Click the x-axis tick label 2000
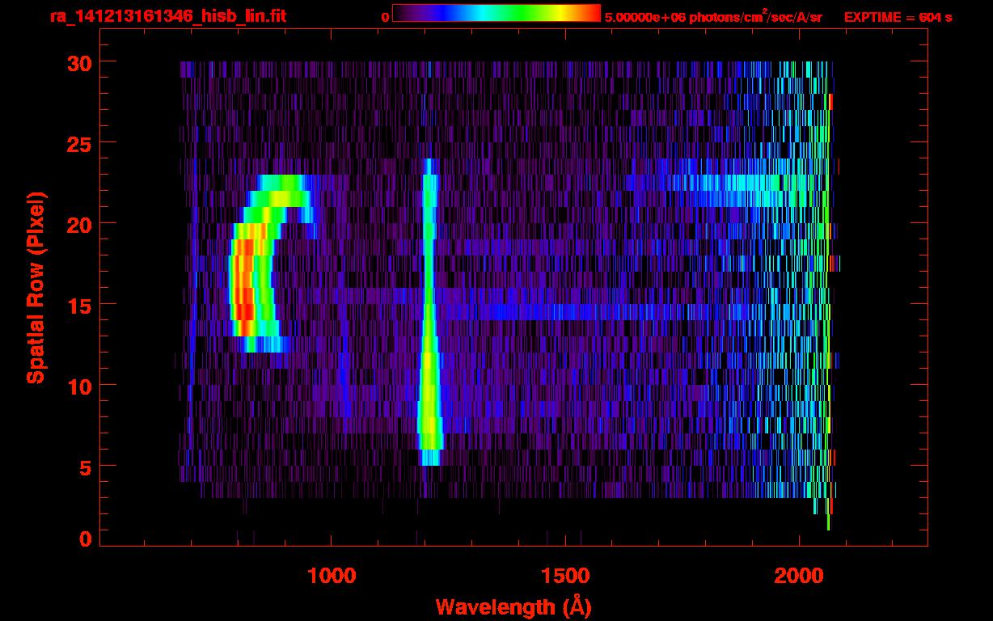The width and height of the screenshot is (993, 621). (798, 576)
